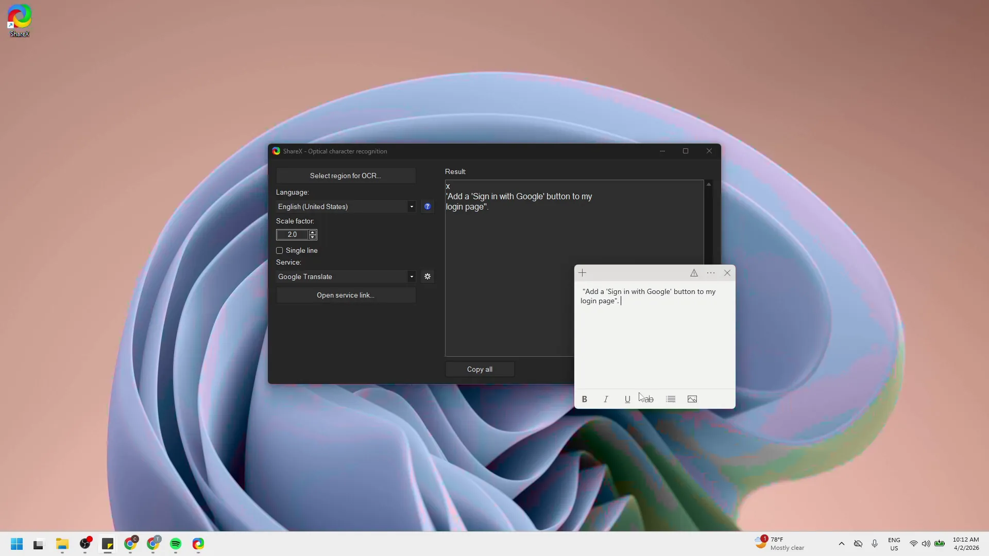989x556 pixels.
Task: Open the Wi-Fi network tray icon
Action: [913, 544]
